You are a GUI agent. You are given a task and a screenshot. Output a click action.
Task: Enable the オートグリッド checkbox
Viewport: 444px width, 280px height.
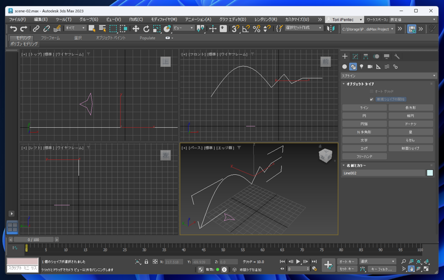tap(371, 91)
